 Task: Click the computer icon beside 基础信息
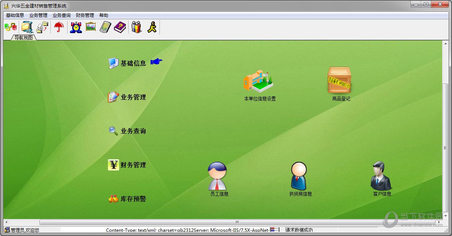(x=114, y=63)
